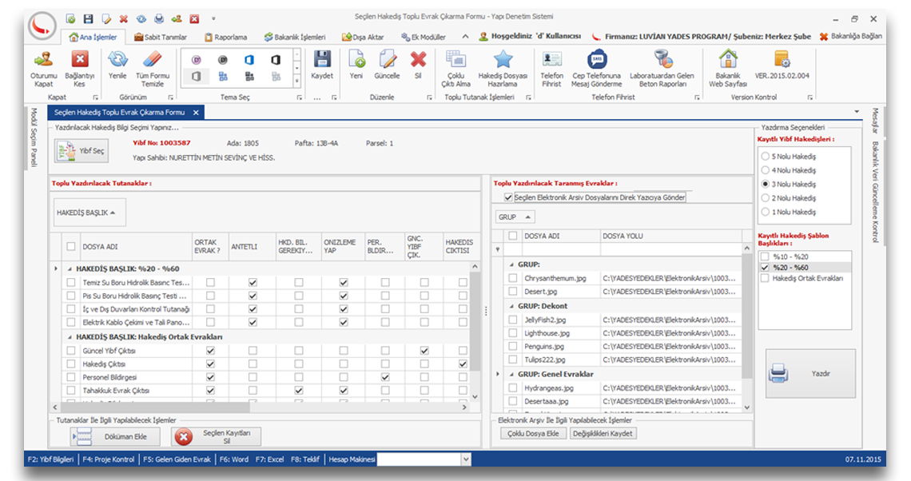911x481 pixels.
Task: Toggle Seçilen Elektronik Arşiv direct print checkbox
Action: 508,197
